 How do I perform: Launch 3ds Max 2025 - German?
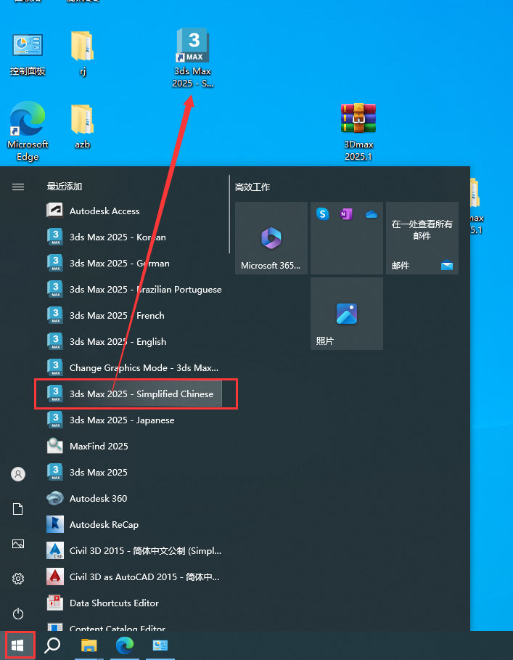[134, 263]
